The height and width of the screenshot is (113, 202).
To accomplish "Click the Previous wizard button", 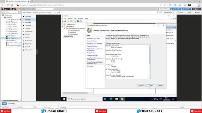I will click(x=141, y=86).
